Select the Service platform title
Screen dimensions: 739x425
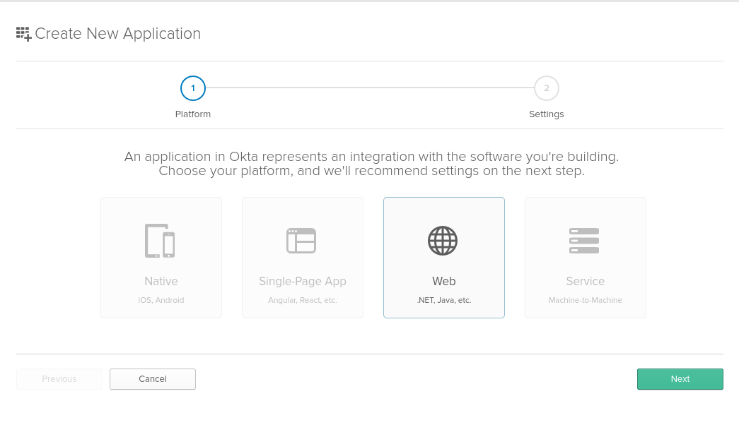tap(586, 281)
